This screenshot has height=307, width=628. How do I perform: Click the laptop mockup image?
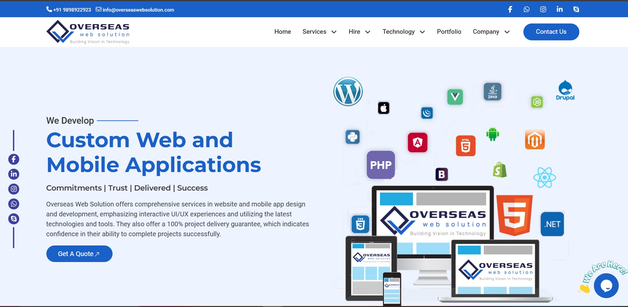click(x=496, y=271)
